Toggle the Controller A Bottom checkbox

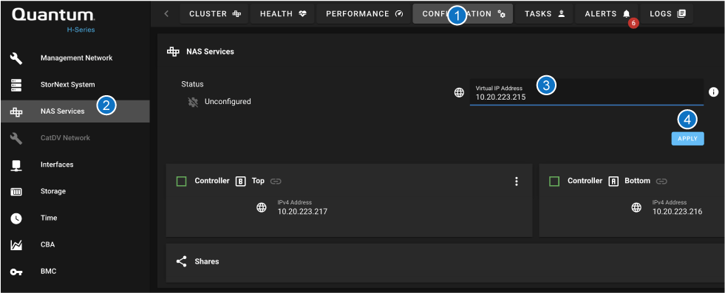554,181
